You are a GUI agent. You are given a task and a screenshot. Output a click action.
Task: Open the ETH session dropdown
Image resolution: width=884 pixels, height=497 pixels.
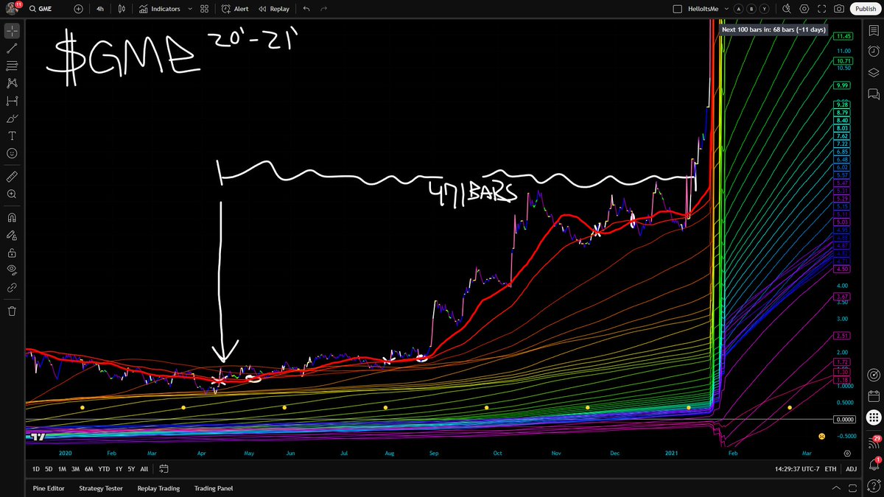(830, 469)
